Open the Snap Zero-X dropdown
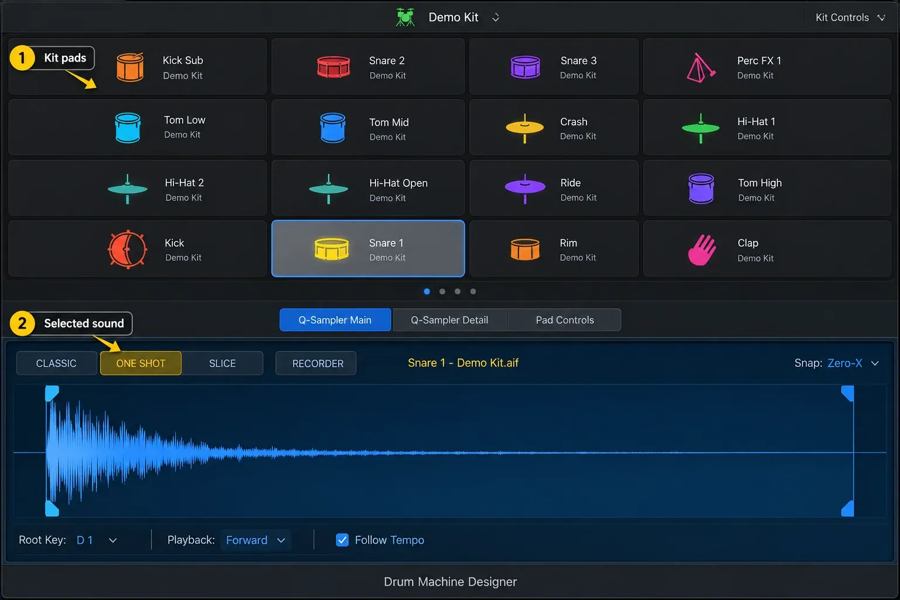Viewport: 900px width, 600px height. tap(852, 363)
